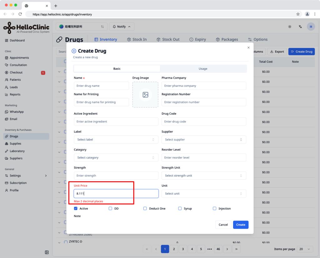Switch to the Usage tab
The image size is (320, 258).
pos(203,69)
